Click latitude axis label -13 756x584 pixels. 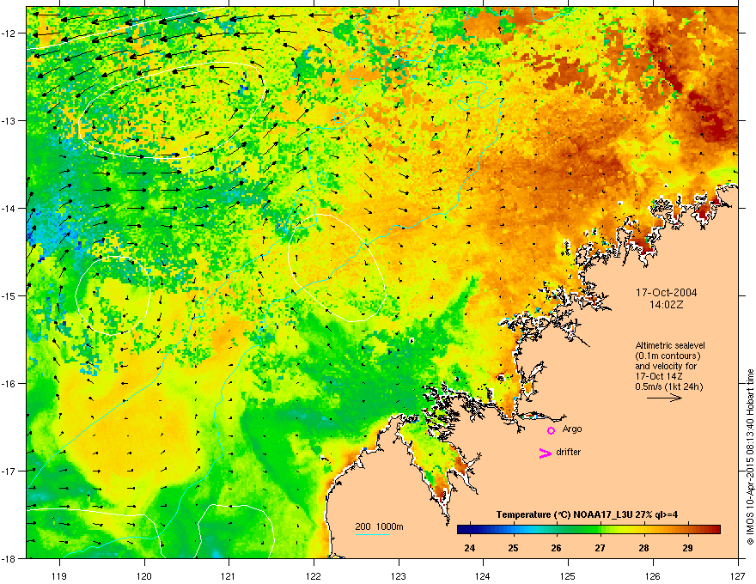pyautogui.click(x=9, y=120)
